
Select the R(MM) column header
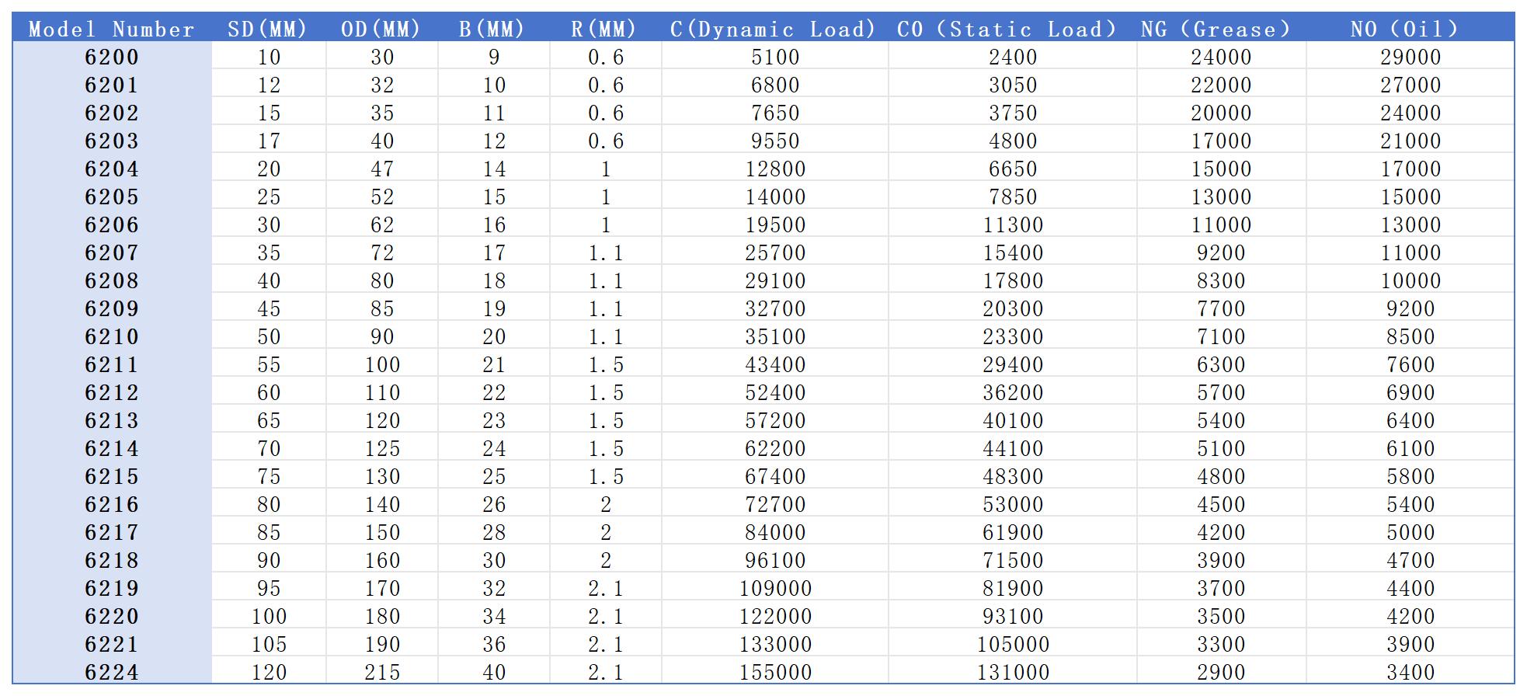[x=604, y=30]
